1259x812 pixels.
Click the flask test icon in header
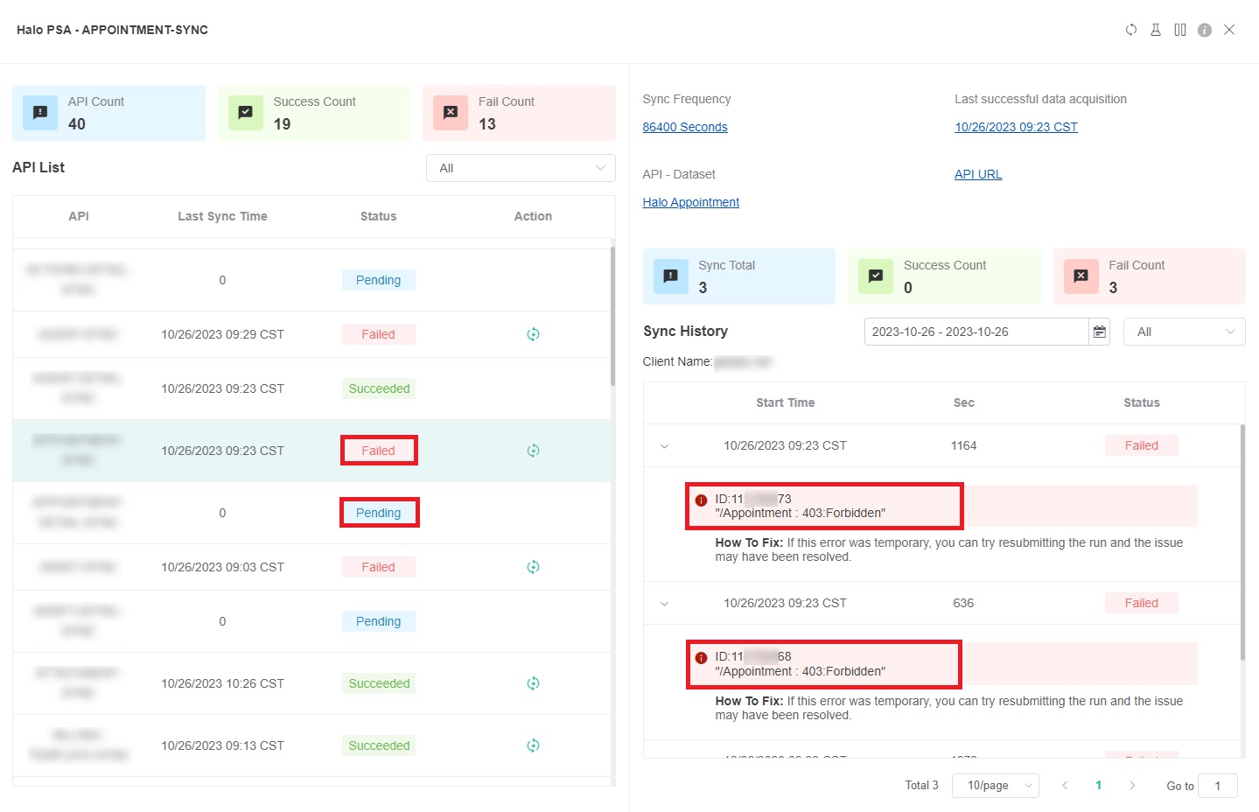click(1156, 30)
